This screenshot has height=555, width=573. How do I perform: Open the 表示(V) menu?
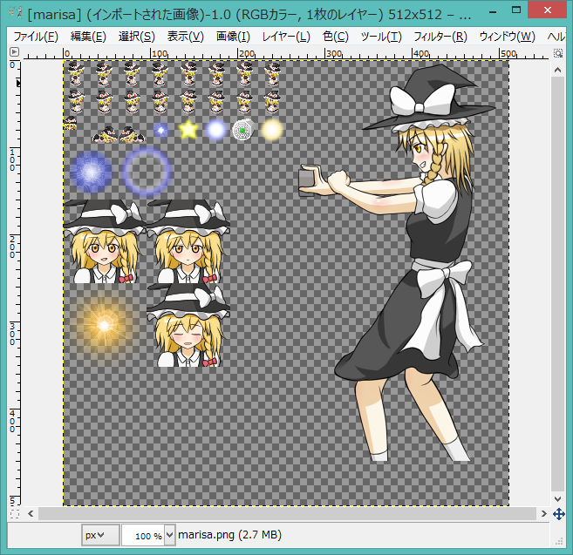tap(185, 37)
